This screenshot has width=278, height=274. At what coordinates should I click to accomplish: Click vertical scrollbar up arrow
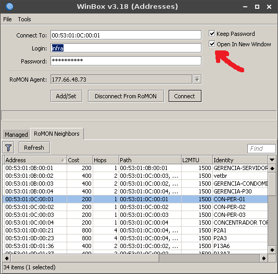272,168
